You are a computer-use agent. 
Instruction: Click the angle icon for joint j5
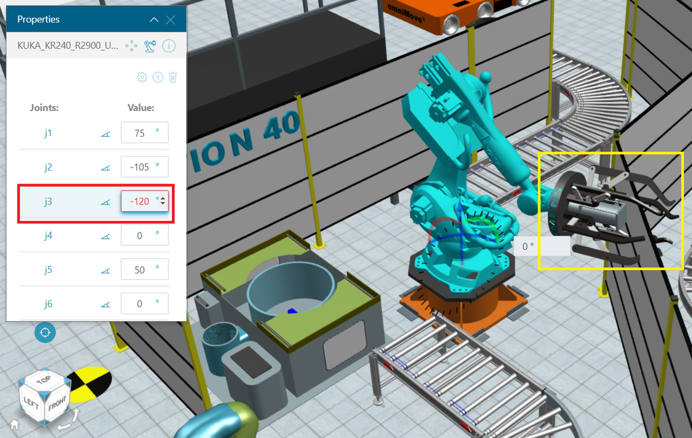coord(105,270)
